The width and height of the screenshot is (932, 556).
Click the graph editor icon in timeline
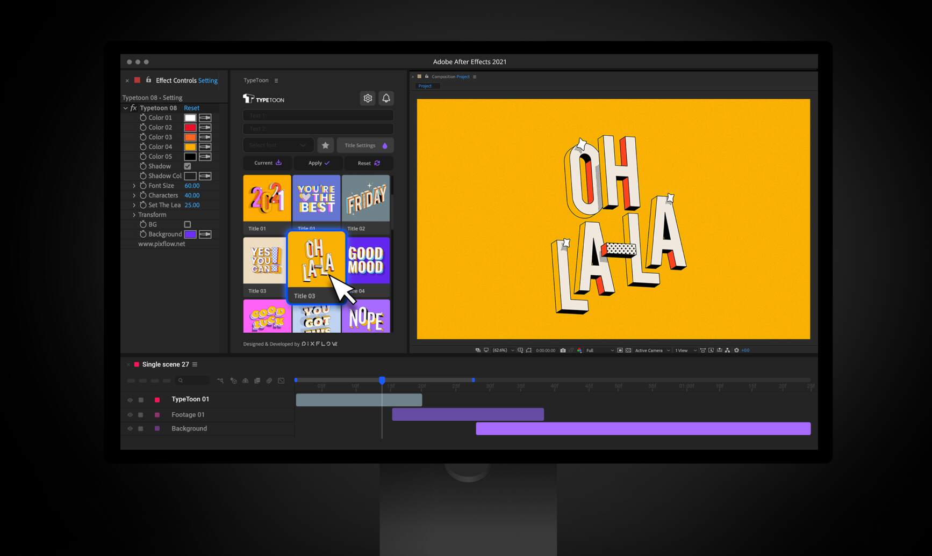click(x=281, y=381)
